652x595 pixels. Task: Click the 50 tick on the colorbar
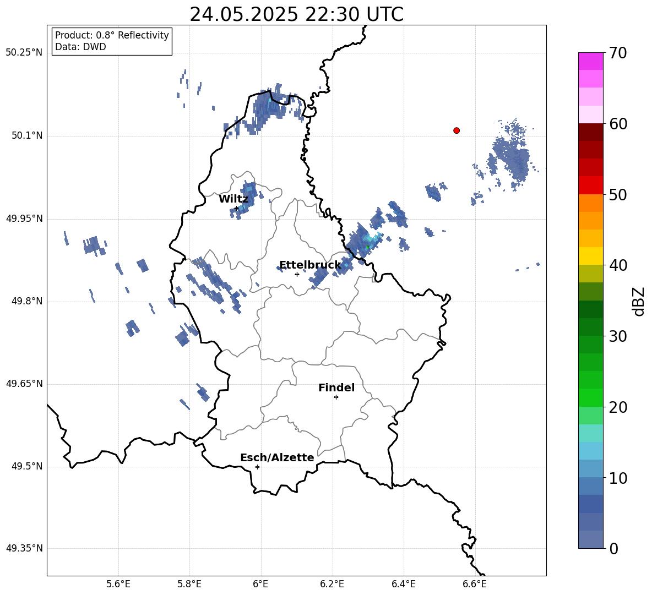(x=618, y=195)
